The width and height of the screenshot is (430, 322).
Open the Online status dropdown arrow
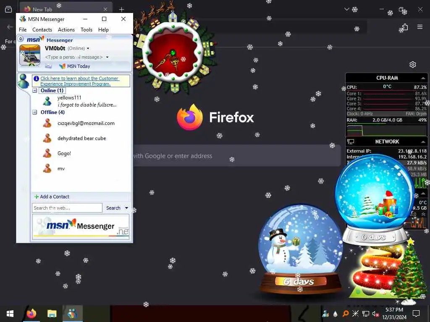(88, 49)
